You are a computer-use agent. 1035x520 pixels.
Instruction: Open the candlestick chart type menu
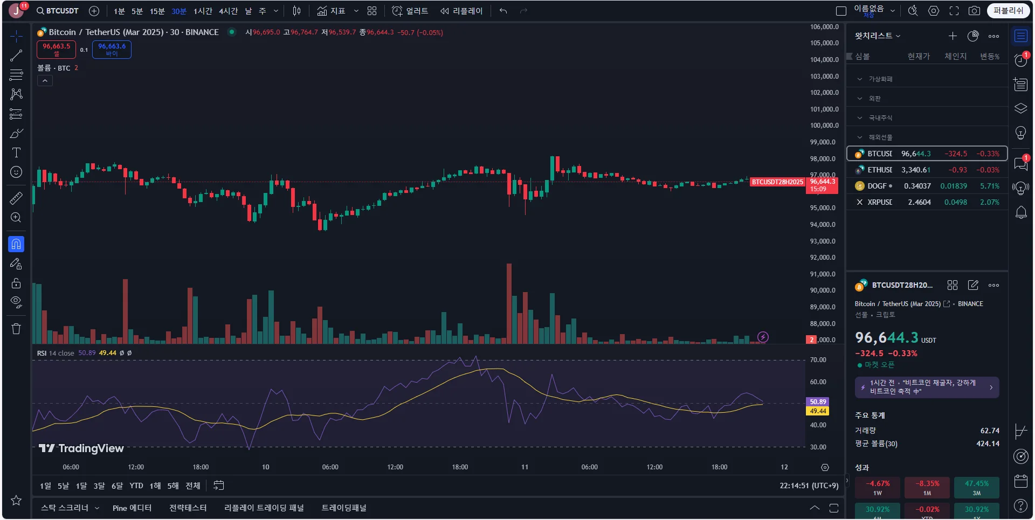(296, 11)
